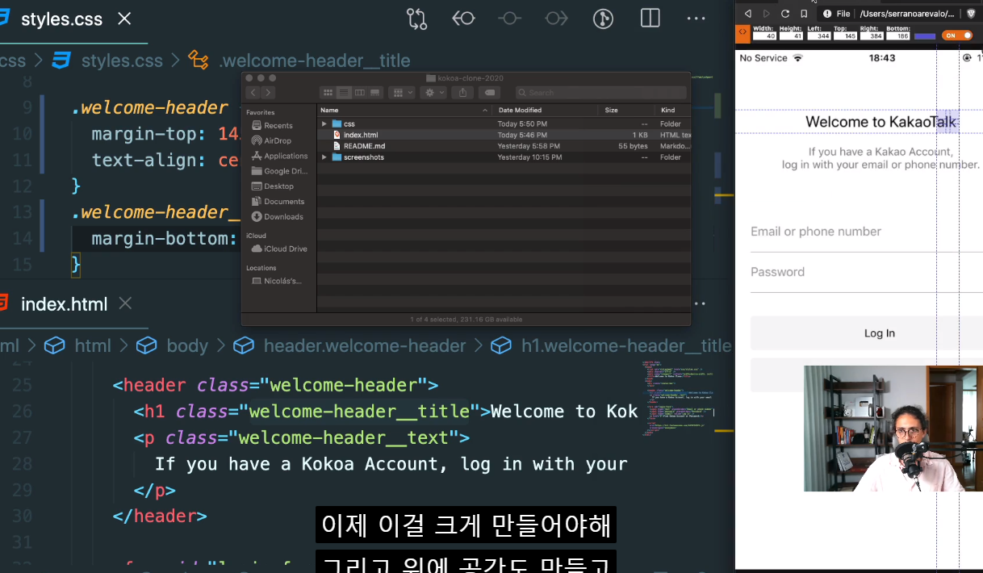Open More Actions menu for styles.css editor
Image resolution: width=983 pixels, height=573 pixels.
pyautogui.click(x=696, y=19)
